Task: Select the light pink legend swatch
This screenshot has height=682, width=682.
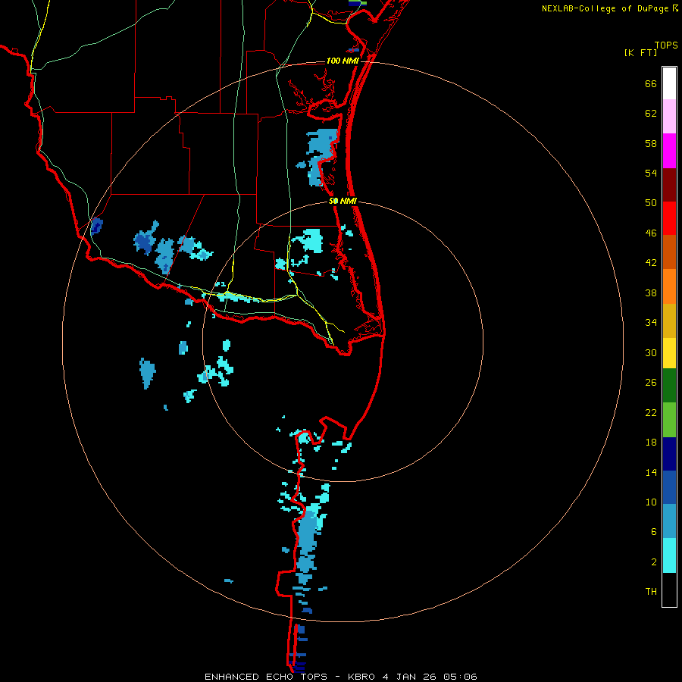Action: coord(669,116)
